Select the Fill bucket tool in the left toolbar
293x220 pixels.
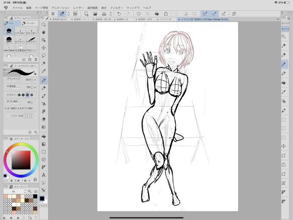click(44, 136)
